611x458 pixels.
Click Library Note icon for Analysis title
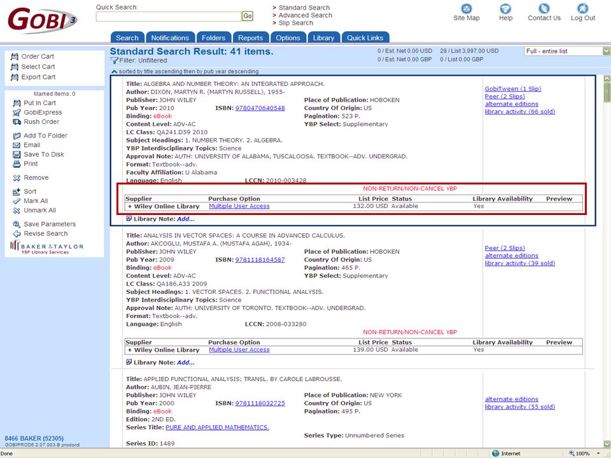[x=129, y=362]
